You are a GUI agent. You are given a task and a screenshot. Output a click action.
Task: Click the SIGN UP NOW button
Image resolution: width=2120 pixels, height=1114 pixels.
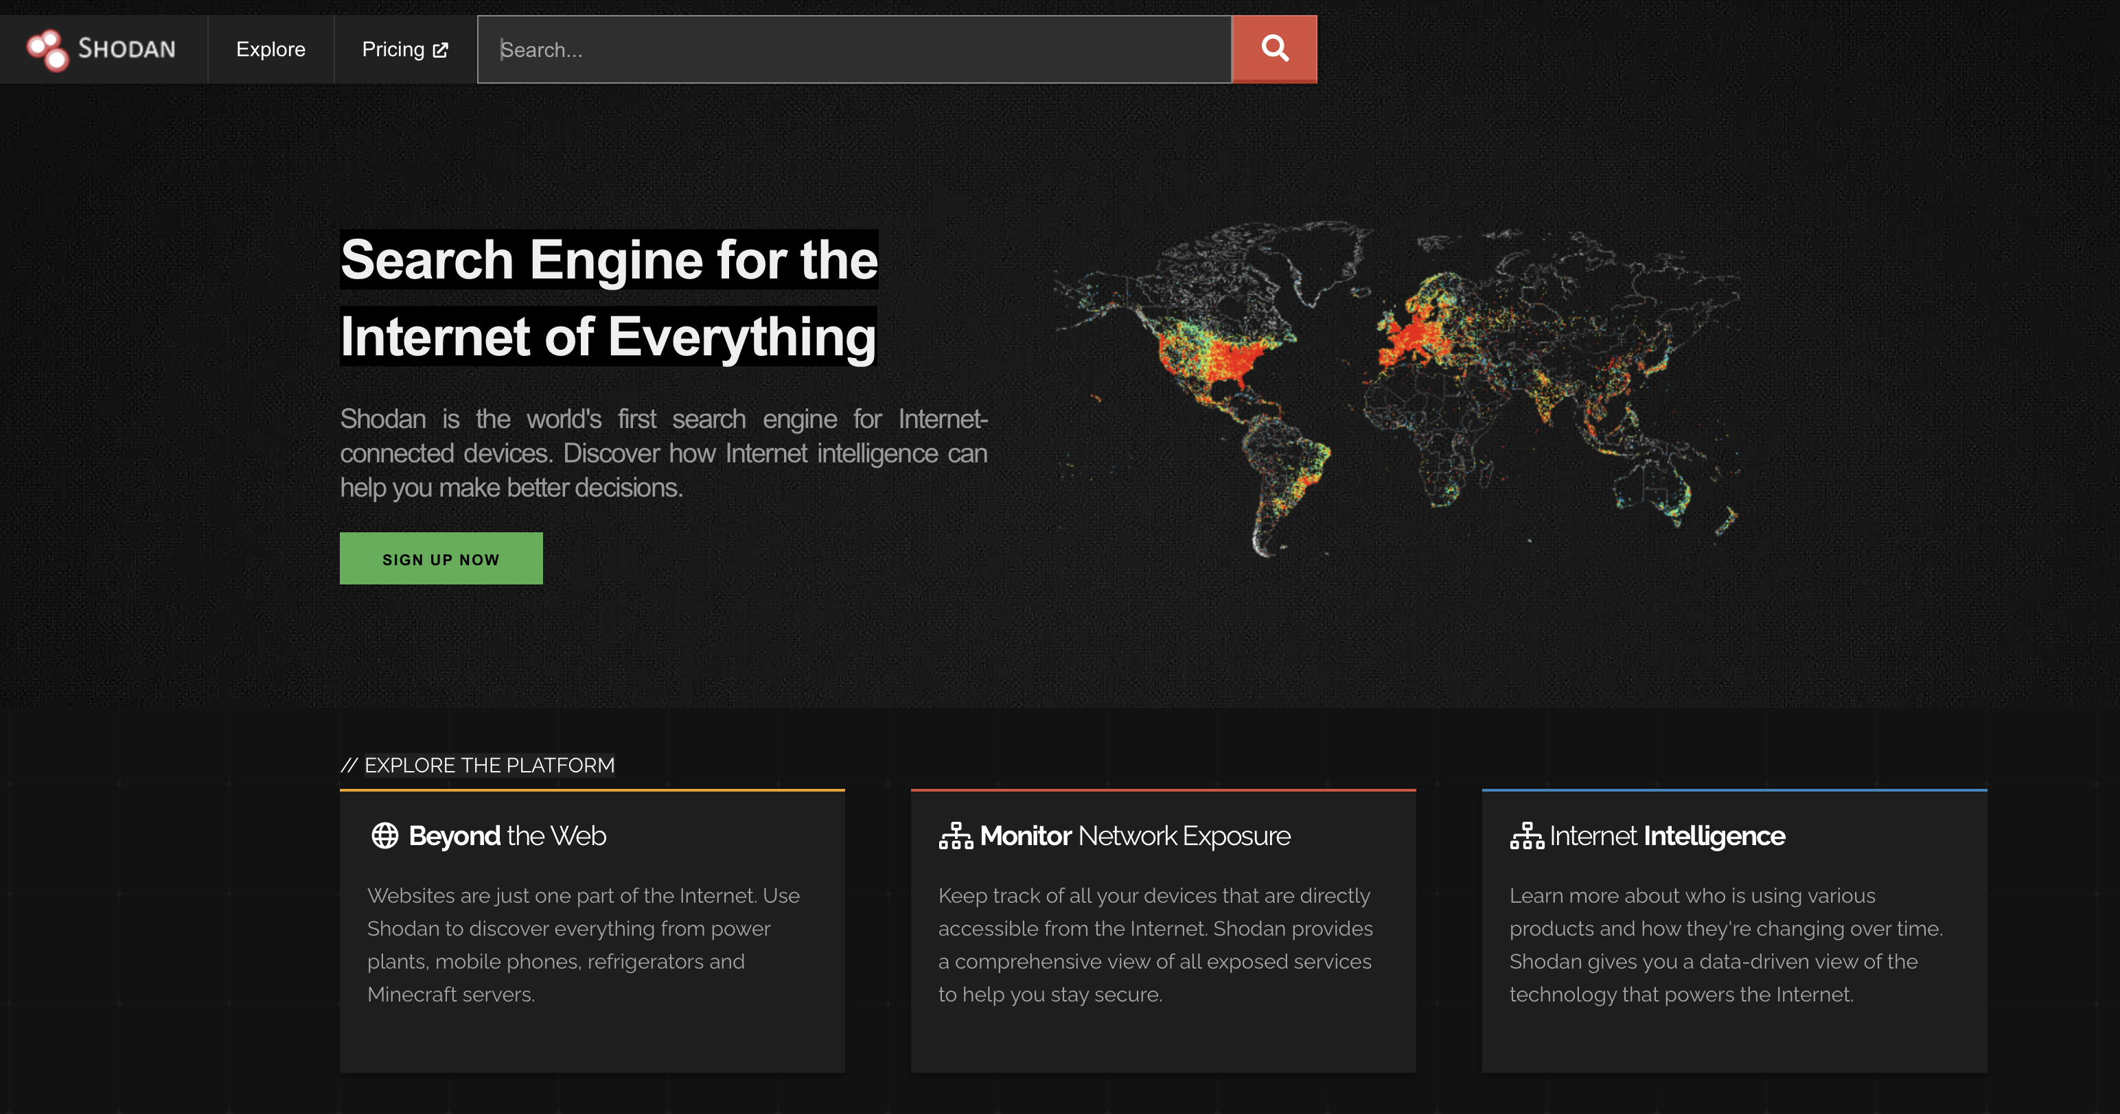click(441, 558)
